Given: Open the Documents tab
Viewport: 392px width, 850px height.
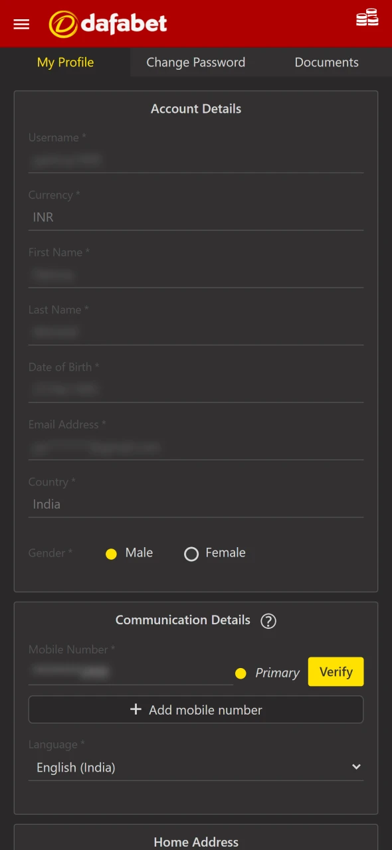Looking at the screenshot, I should pyautogui.click(x=326, y=62).
